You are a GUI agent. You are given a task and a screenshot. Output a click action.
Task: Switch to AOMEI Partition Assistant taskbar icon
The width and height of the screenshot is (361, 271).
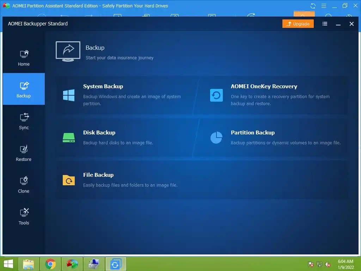72,264
